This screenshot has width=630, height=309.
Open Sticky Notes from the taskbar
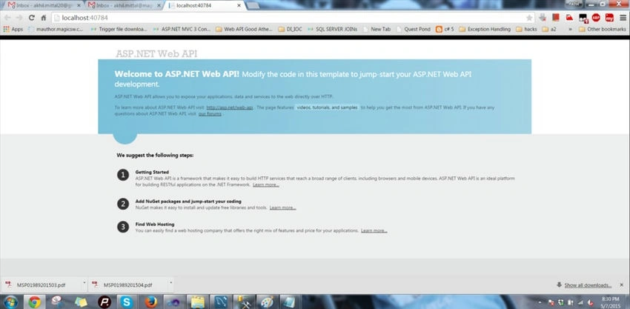[81, 302]
